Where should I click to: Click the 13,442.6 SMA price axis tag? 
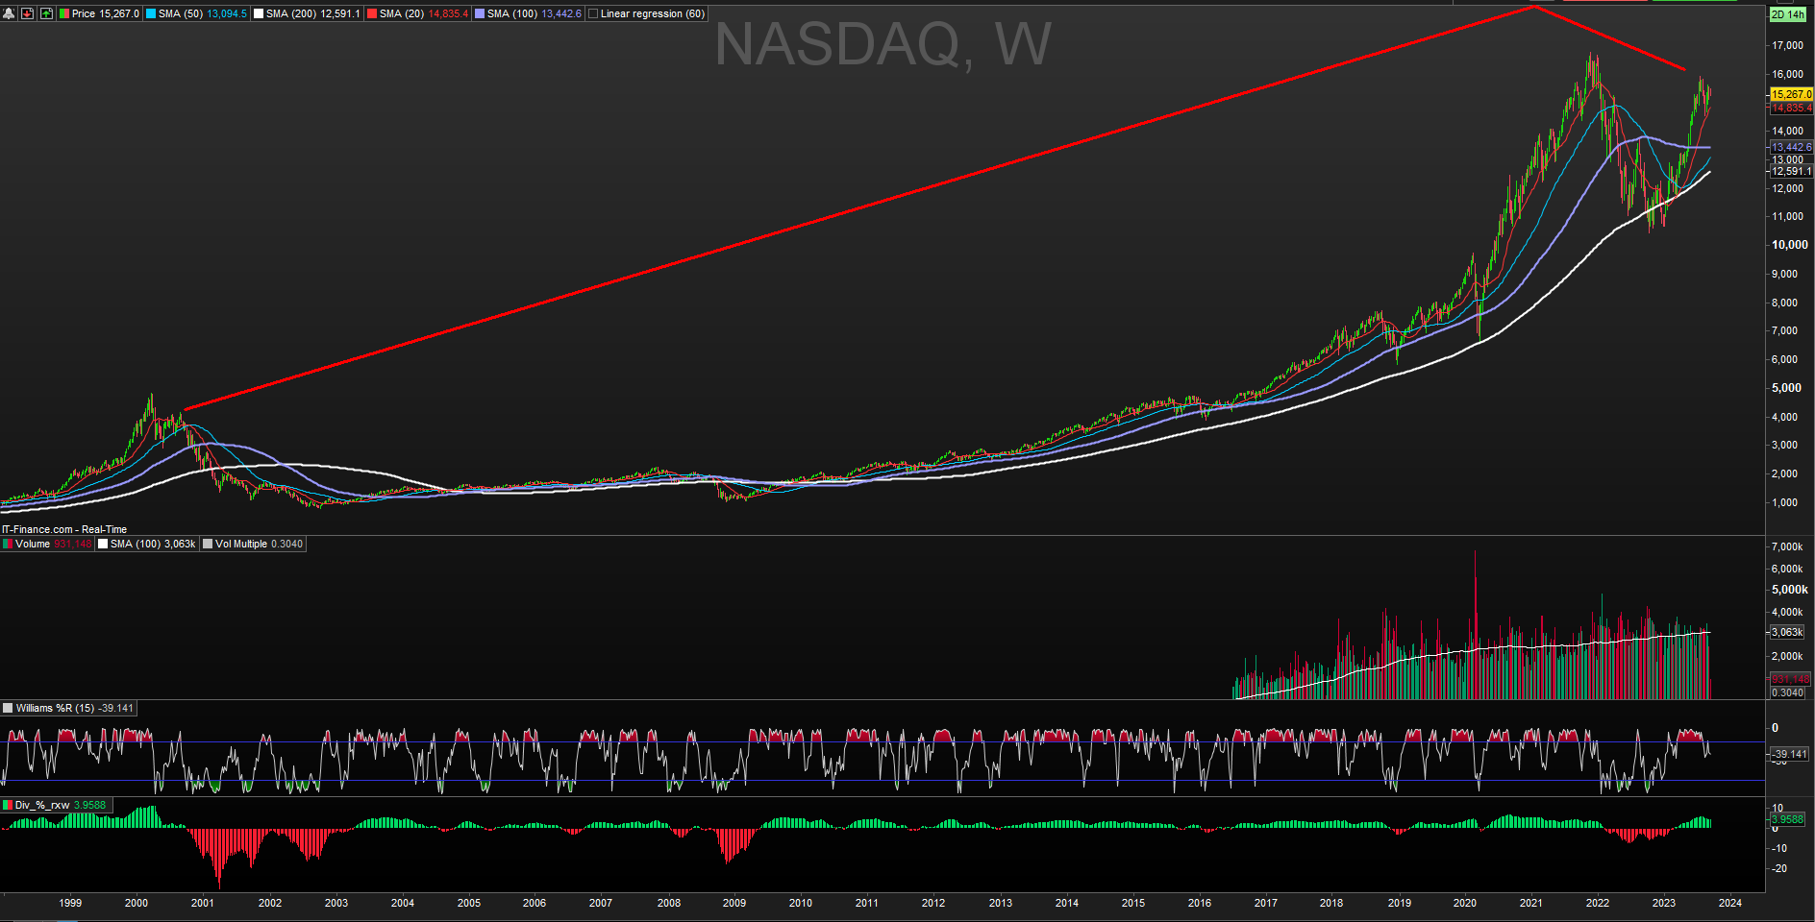click(1791, 147)
